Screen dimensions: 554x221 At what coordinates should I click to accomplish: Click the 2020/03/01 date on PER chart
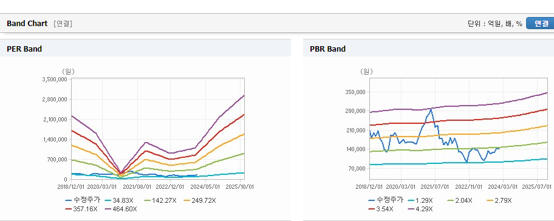pyautogui.click(x=102, y=186)
